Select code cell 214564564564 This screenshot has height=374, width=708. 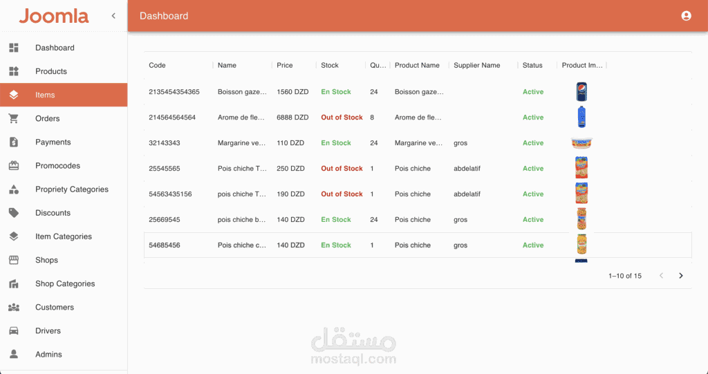pyautogui.click(x=172, y=117)
